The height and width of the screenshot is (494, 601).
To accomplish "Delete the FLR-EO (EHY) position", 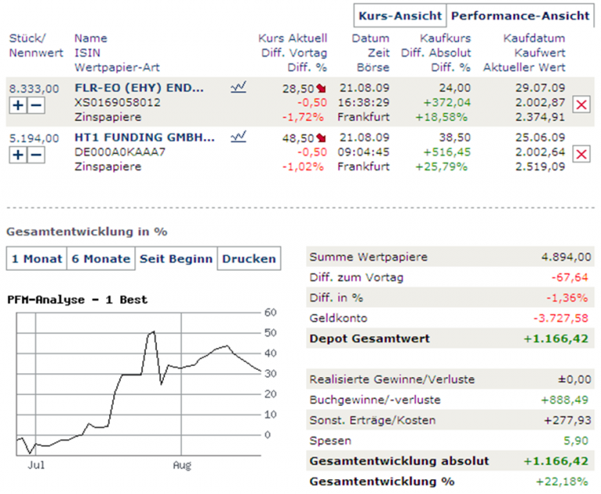I will click(581, 104).
